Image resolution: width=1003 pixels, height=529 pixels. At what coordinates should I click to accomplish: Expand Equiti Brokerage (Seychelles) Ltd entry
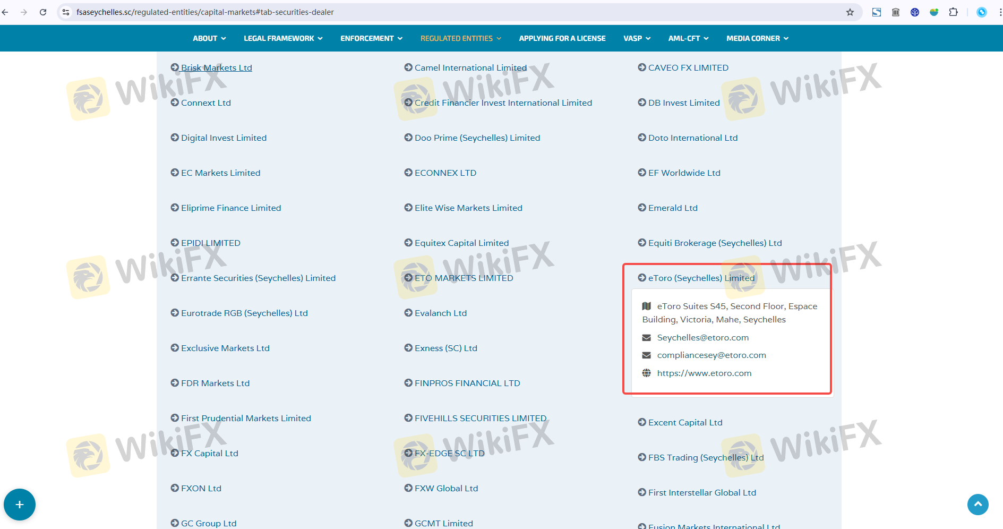[x=715, y=243]
